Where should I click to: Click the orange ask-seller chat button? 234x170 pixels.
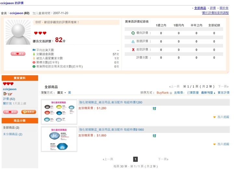click(x=29, y=112)
